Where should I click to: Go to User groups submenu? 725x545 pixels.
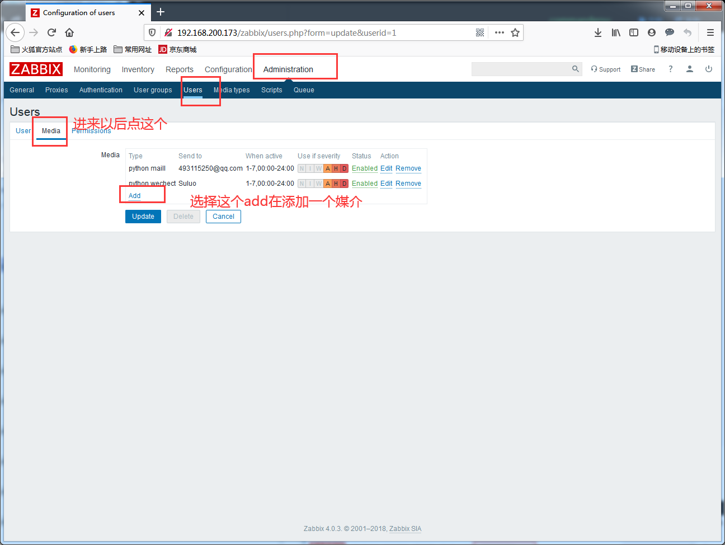[x=153, y=90]
